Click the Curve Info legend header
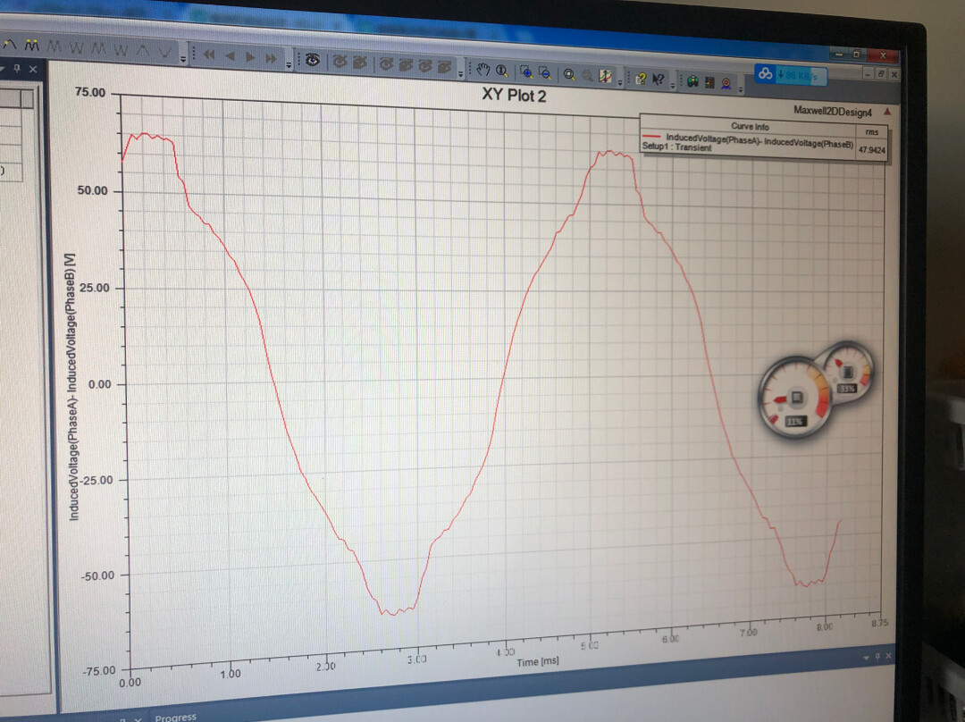The image size is (965, 722). tap(750, 126)
